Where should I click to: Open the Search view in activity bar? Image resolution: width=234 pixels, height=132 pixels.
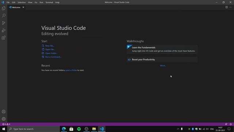tap(4, 15)
